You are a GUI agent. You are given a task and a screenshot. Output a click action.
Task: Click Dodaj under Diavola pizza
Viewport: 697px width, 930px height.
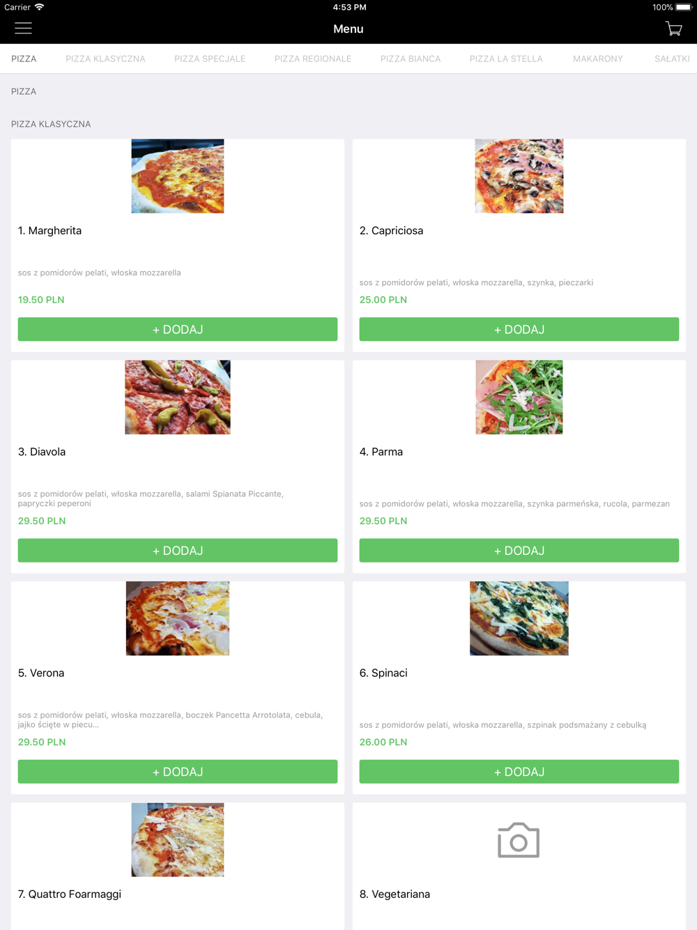click(178, 550)
